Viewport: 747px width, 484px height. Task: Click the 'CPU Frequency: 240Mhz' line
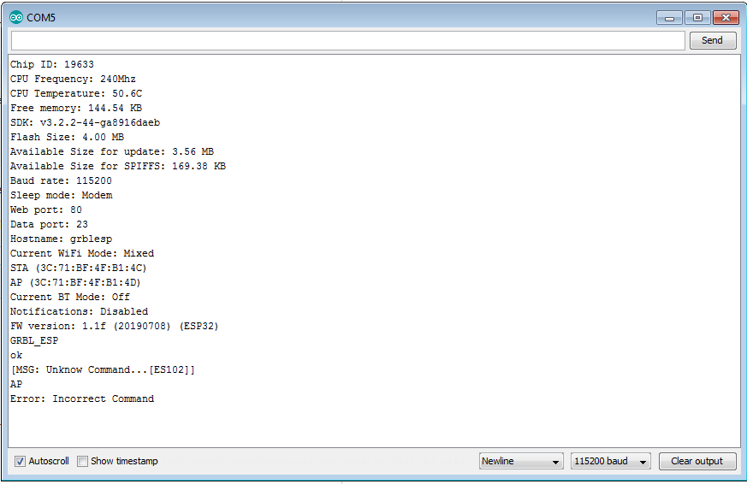click(73, 79)
